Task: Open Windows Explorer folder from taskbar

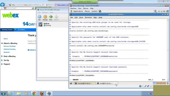Action: pyautogui.click(x=19, y=94)
